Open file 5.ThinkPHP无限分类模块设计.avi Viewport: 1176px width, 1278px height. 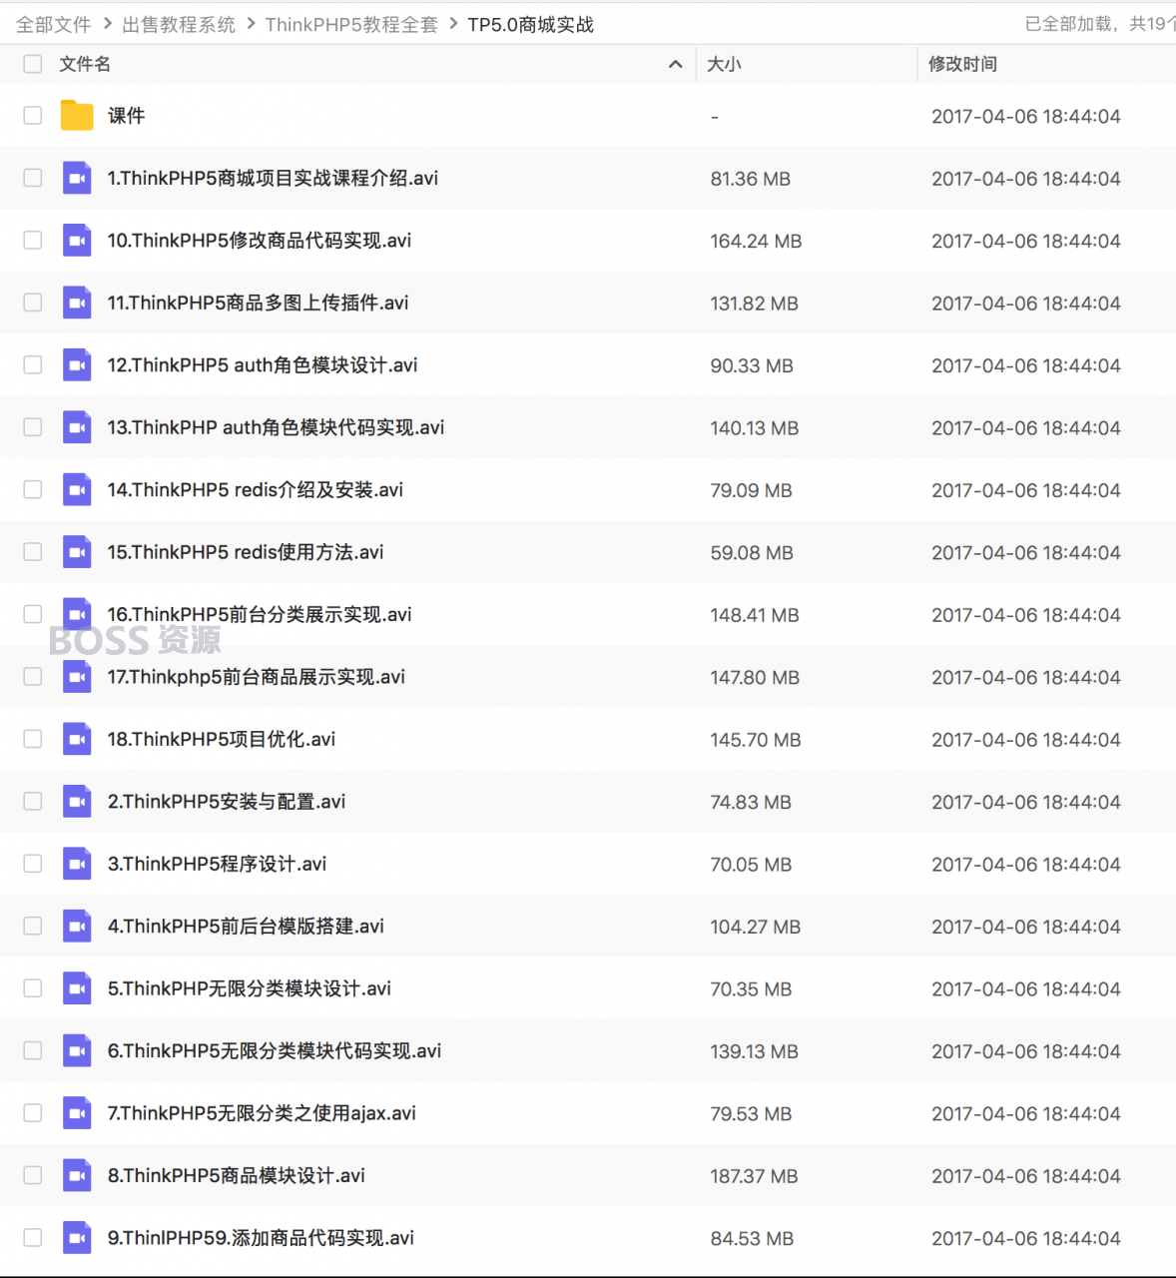[x=250, y=988]
